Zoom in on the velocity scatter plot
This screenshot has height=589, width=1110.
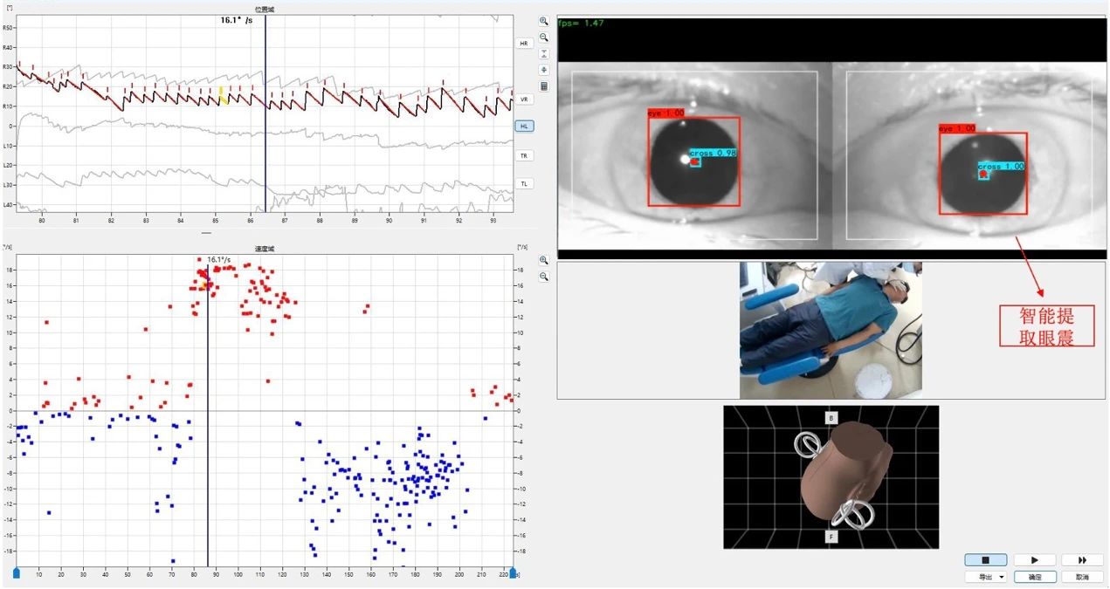[x=544, y=260]
